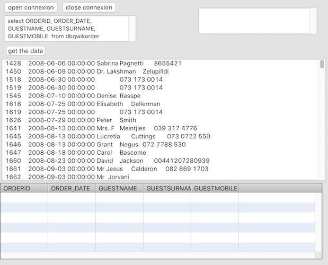Click the get the data button
The width and height of the screenshot is (328, 265).
click(x=25, y=51)
